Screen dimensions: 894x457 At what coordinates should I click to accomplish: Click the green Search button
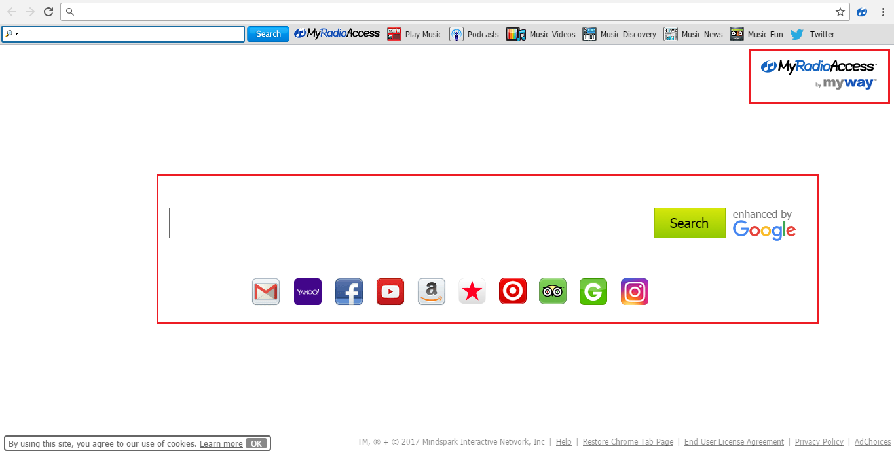point(690,223)
